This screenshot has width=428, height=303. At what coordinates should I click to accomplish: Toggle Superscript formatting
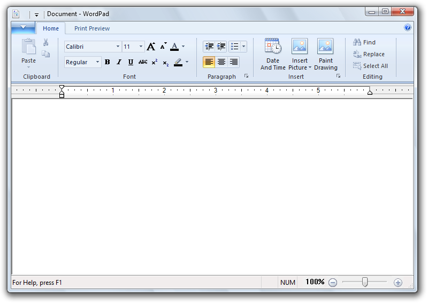[x=155, y=62]
